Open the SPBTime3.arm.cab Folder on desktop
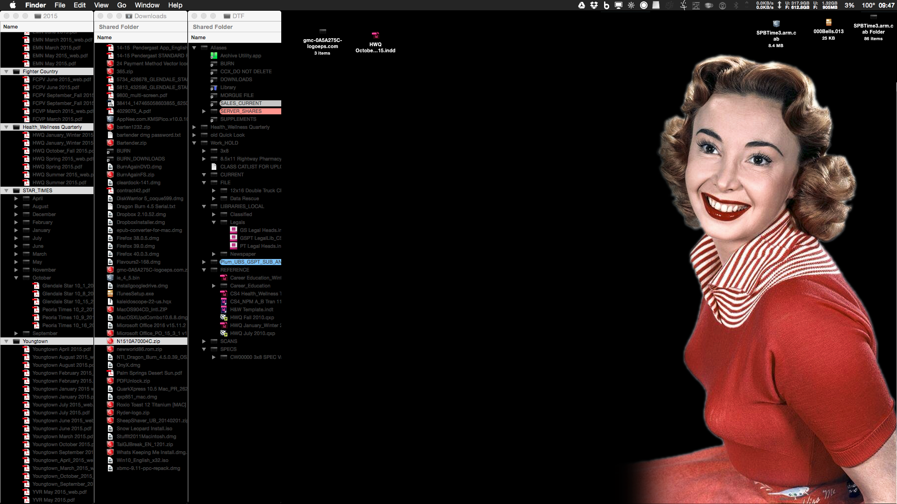 (x=873, y=16)
